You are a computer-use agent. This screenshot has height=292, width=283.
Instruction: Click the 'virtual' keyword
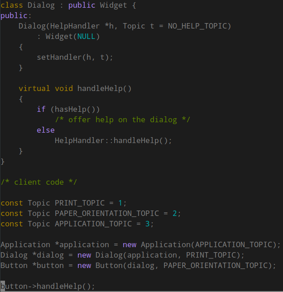click(34, 88)
